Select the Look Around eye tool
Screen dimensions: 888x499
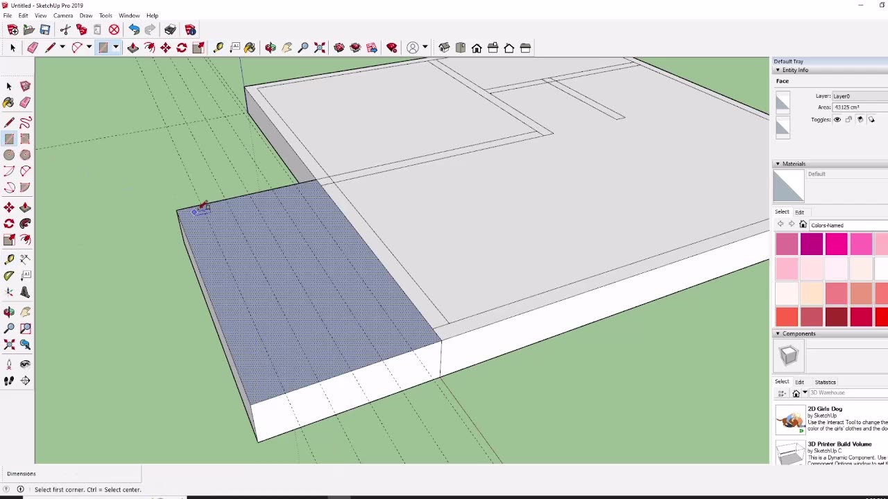click(x=25, y=364)
